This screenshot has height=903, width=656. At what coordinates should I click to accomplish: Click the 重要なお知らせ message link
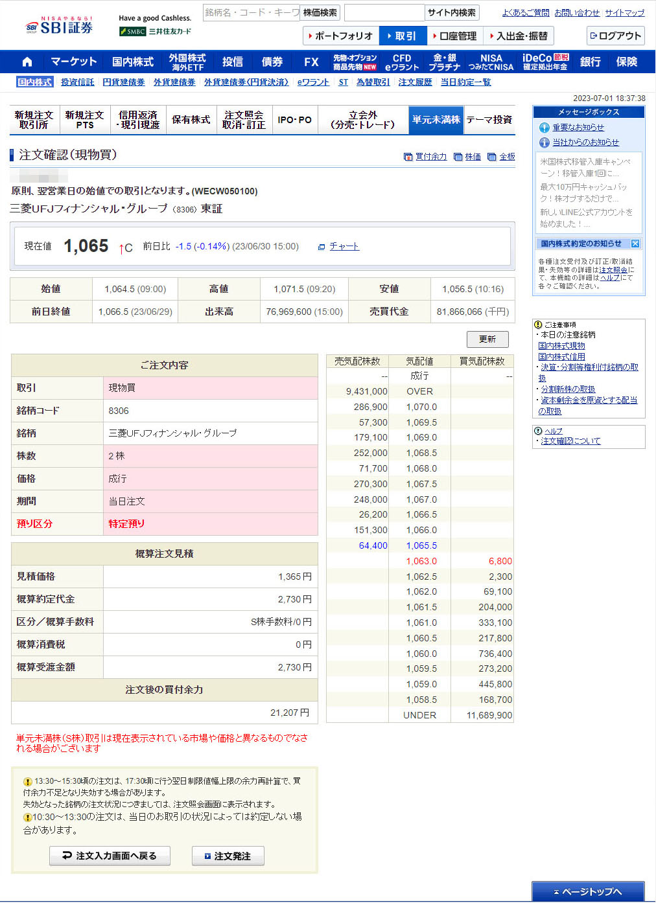tap(578, 128)
